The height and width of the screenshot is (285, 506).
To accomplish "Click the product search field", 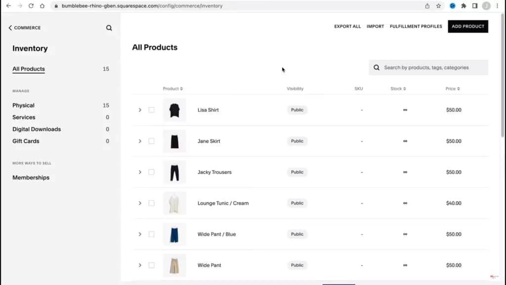I will pyautogui.click(x=428, y=67).
